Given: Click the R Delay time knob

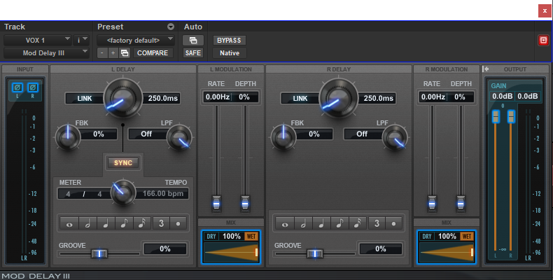Looking at the screenshot, I should point(339,99).
